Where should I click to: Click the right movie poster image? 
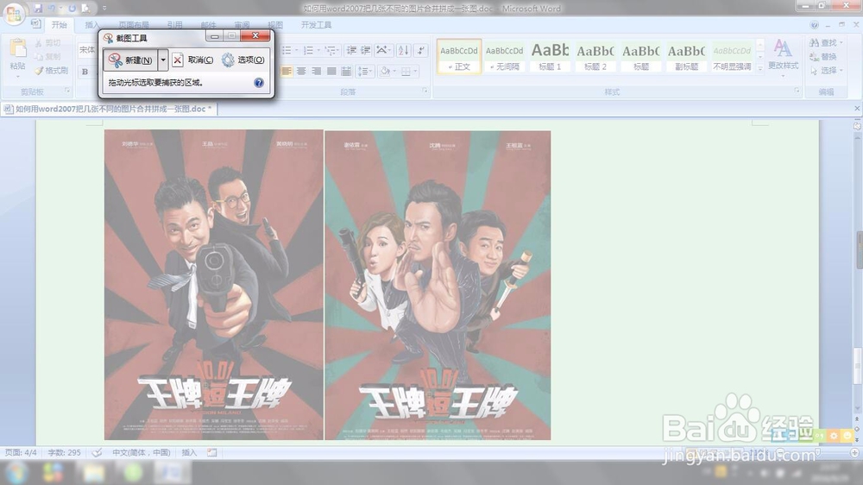(438, 285)
